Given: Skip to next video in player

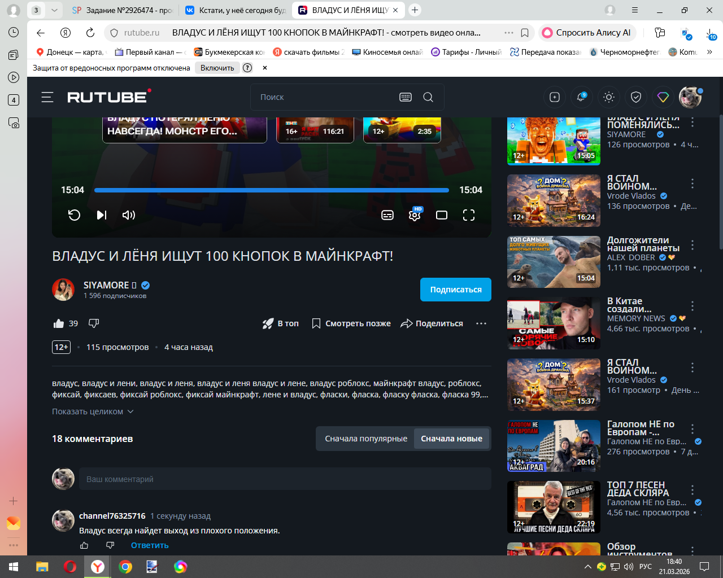Looking at the screenshot, I should (102, 215).
